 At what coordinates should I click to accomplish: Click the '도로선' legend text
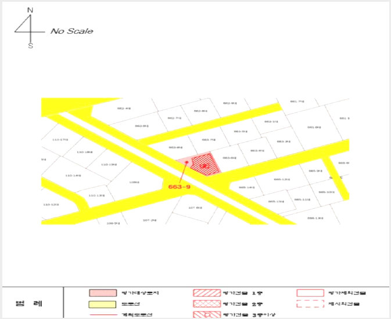pyautogui.click(x=131, y=304)
